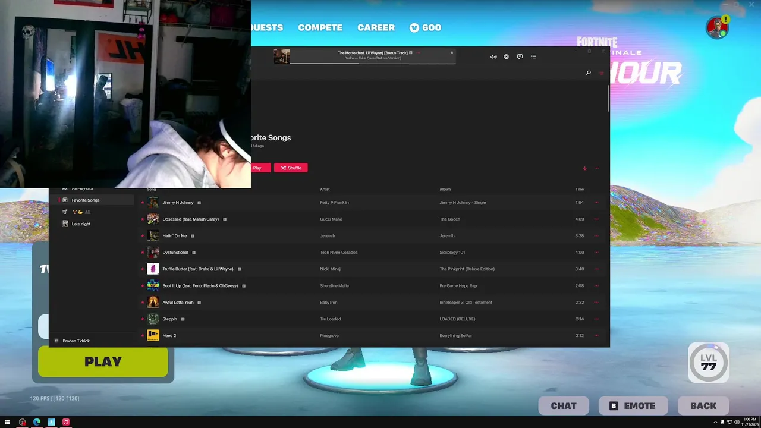Open the Playing Next queue list icon
This screenshot has height=428, width=761.
(533, 57)
